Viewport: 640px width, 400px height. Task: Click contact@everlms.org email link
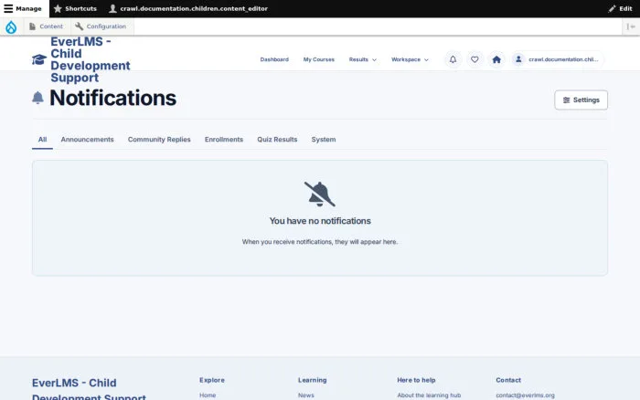(526, 395)
